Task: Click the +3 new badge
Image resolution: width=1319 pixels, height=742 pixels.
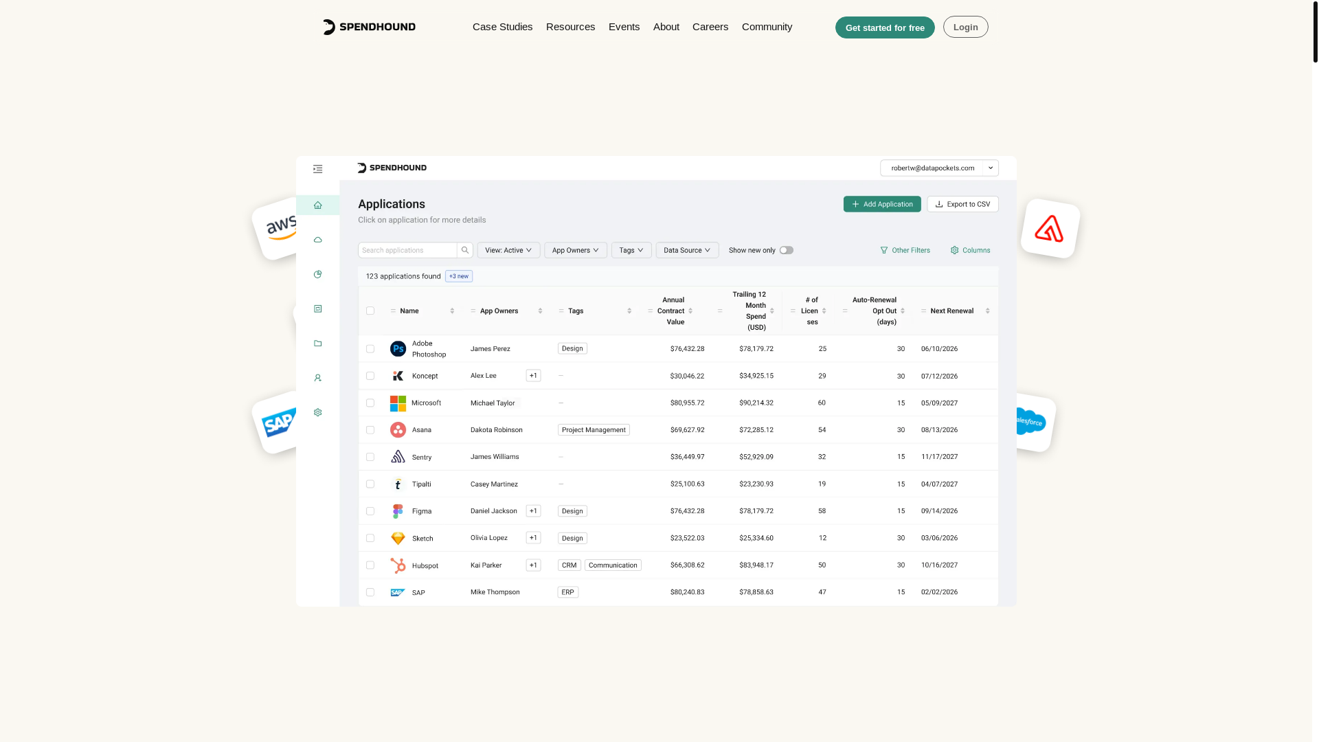Action: click(x=458, y=276)
